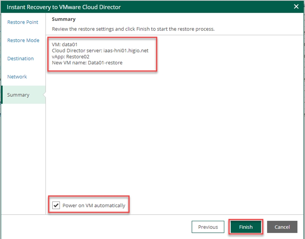305x239 pixels.
Task: Click the 'Power on VM automatically' label text
Action: [94, 206]
